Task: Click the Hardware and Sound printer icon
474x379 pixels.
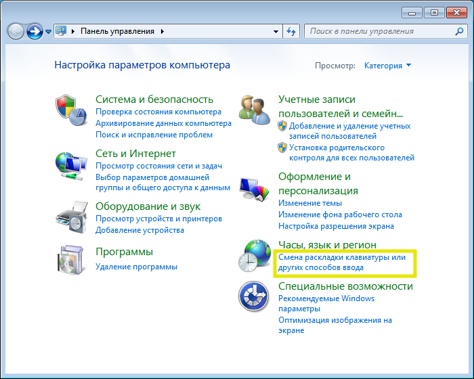Action: [71, 217]
